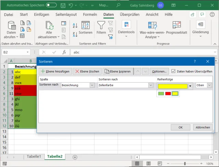219x167 pixels.
Task: Choose the red color swatch
Action: coord(168,93)
